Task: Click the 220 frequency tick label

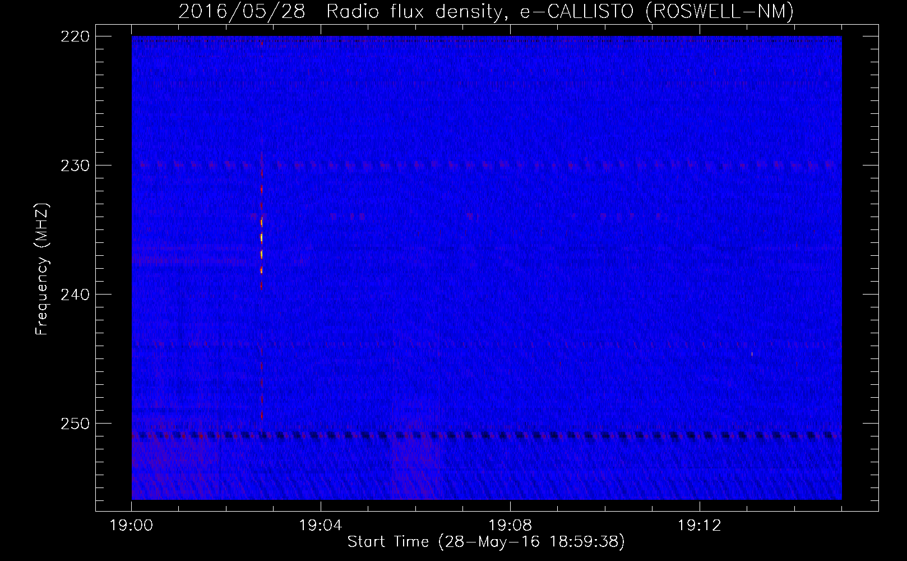Action: [75, 36]
